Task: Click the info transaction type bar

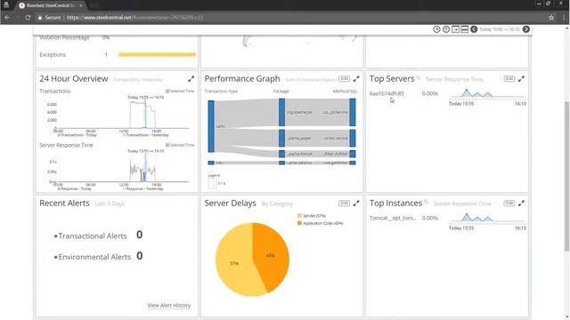Action: coord(211,163)
